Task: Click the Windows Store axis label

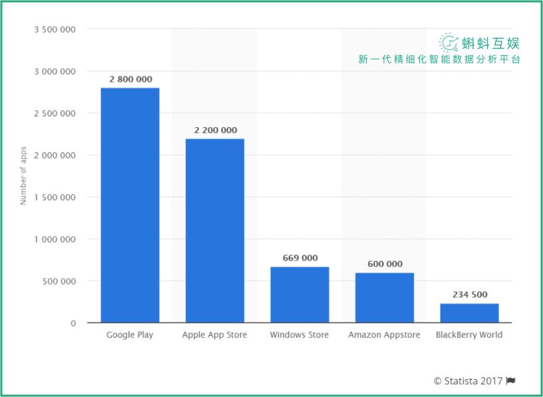Action: [x=299, y=335]
